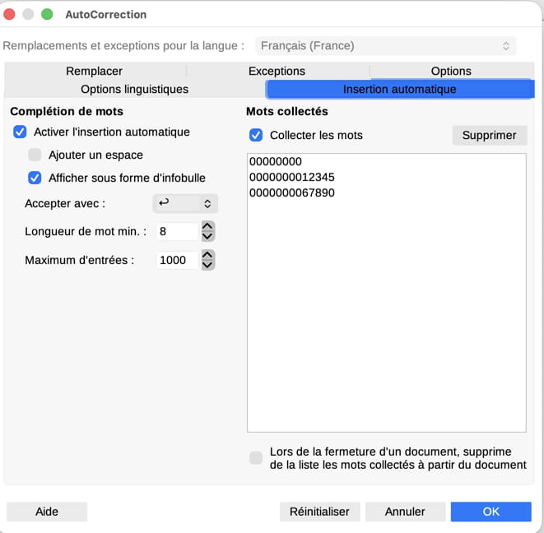Increase the minimum word length stepper
Viewport: 544px width, 533px height.
coord(208,226)
